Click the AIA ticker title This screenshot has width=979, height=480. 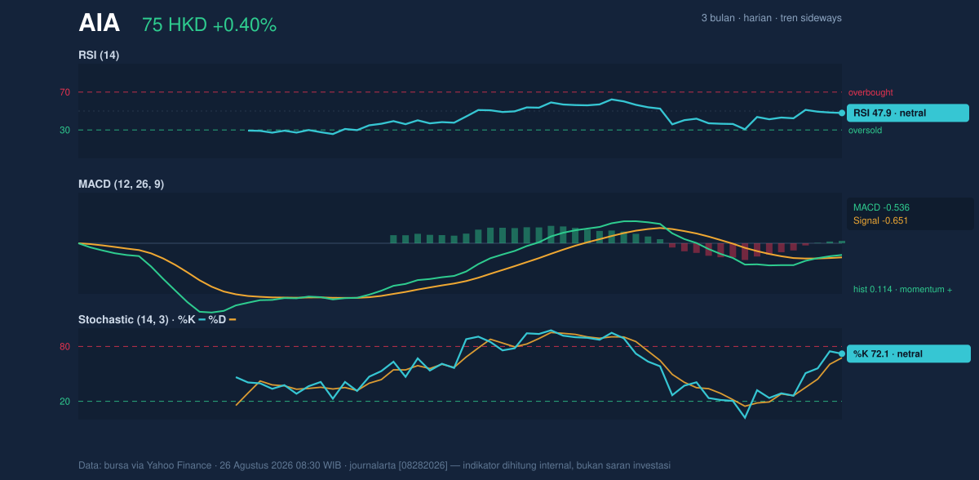(100, 24)
